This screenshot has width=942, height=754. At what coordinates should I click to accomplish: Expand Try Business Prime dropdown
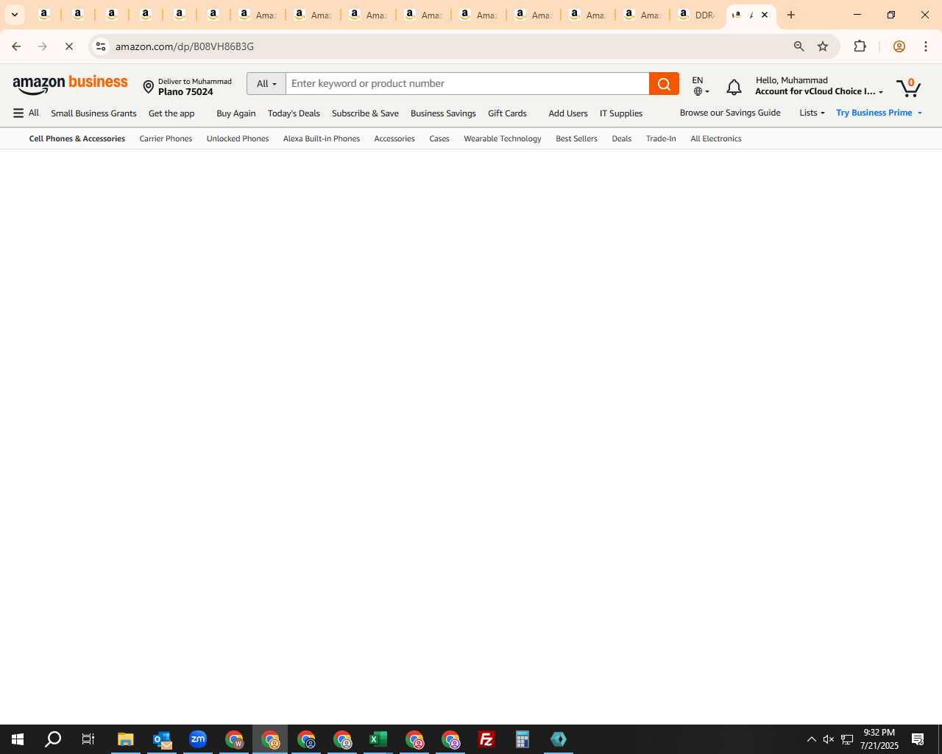[879, 113]
